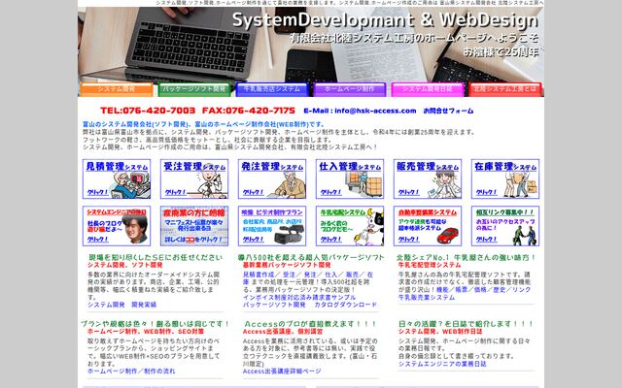Click the 見積管理システム banner

click(x=117, y=178)
